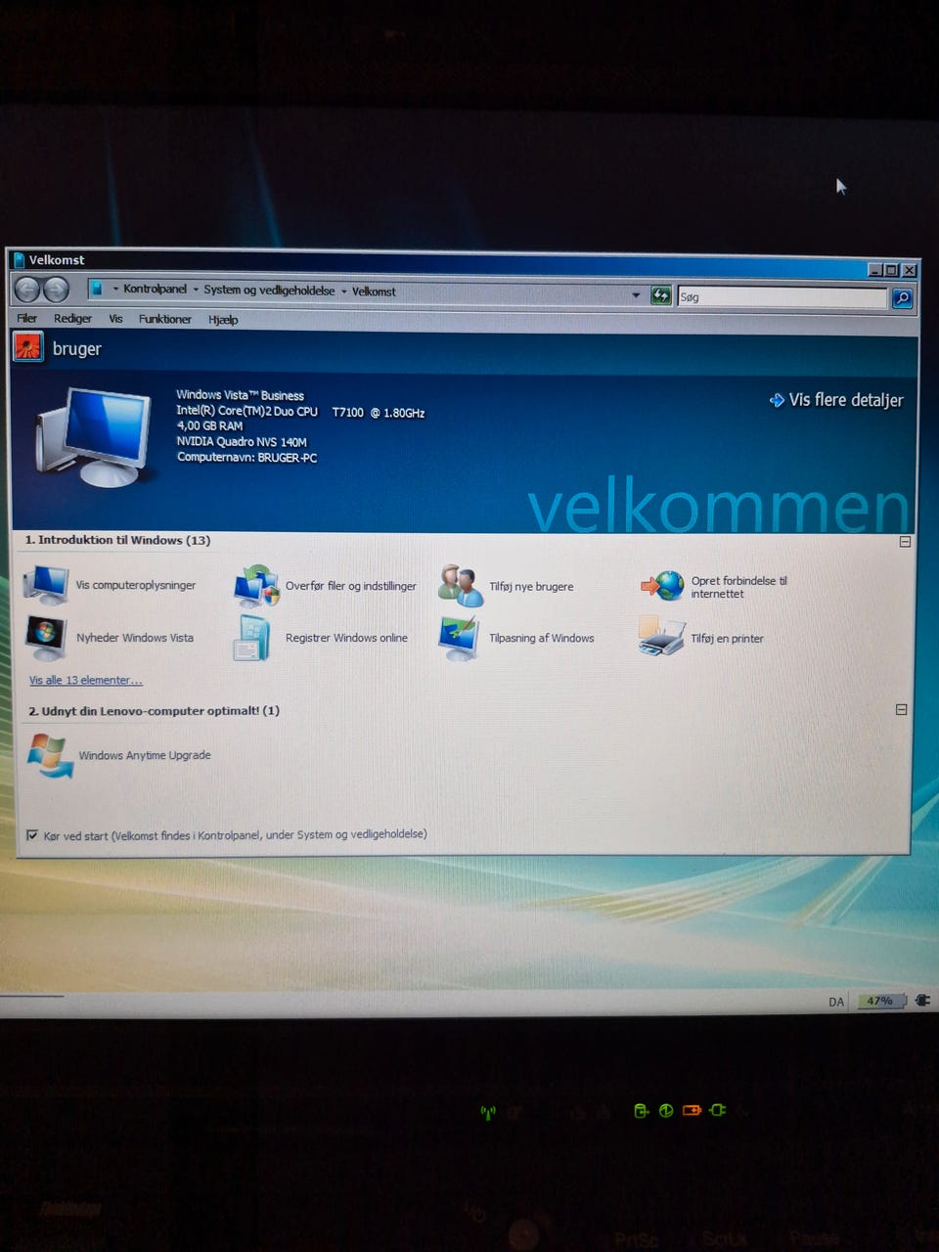Image resolution: width=939 pixels, height=1252 pixels.
Task: Click the bruger user account picture
Action: coord(27,346)
